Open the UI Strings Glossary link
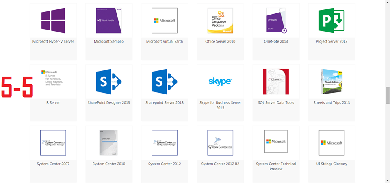Screen dimensions: 390x183 (x=331, y=164)
